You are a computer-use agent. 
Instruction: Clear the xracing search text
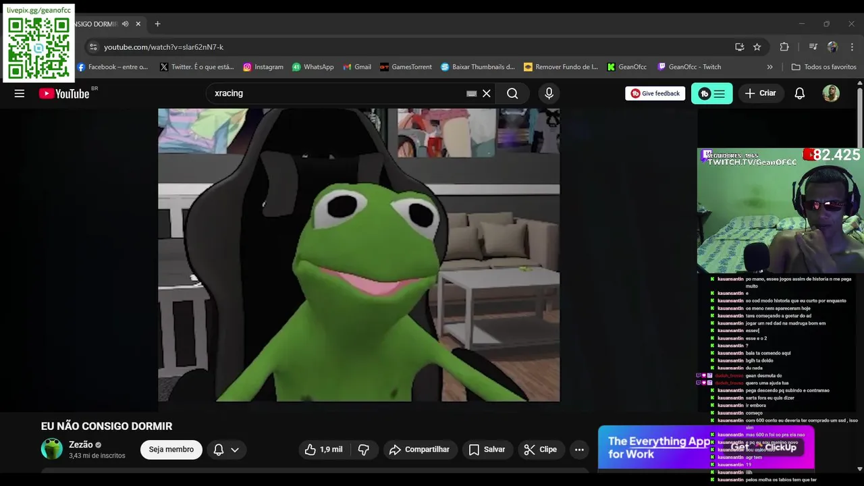tap(486, 94)
